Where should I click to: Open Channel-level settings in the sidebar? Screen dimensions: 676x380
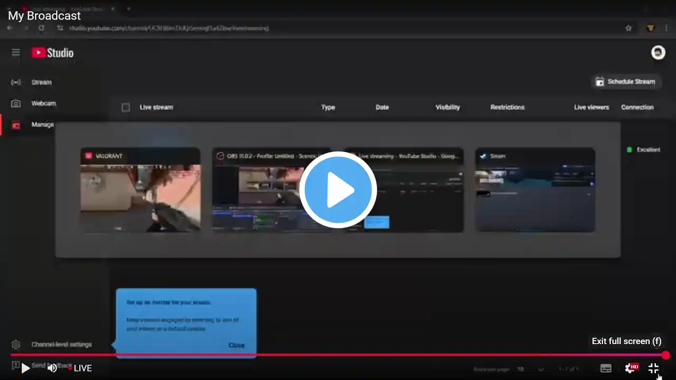61,345
